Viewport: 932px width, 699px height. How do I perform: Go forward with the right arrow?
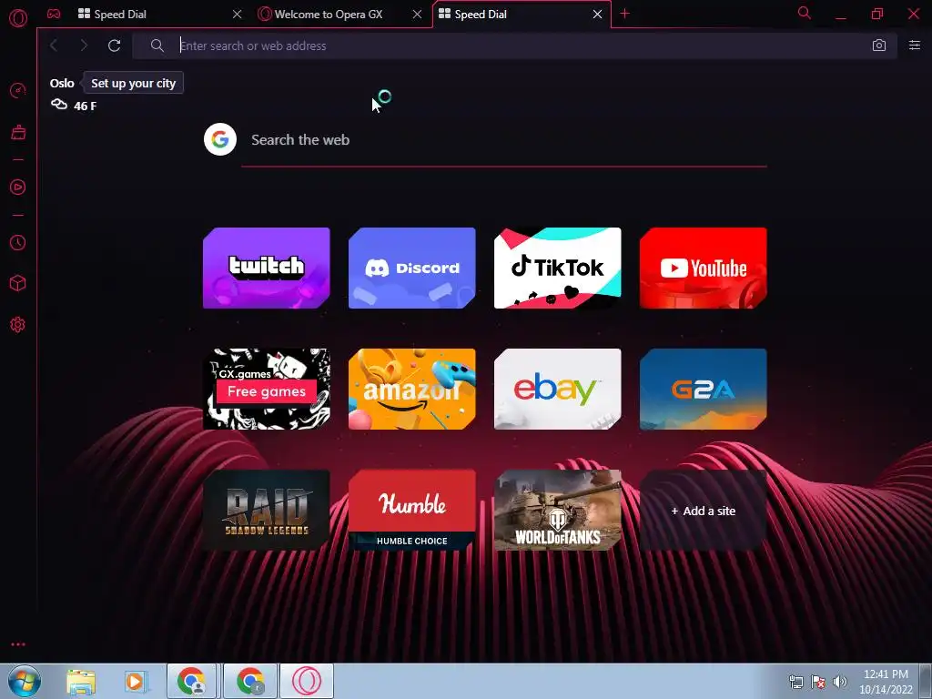[84, 46]
